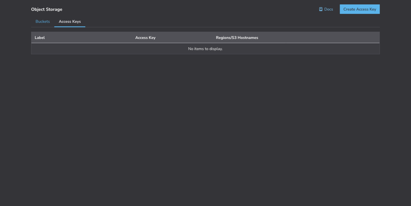The height and width of the screenshot is (206, 411).
Task: Switch to the Buckets tab
Action: click(42, 21)
